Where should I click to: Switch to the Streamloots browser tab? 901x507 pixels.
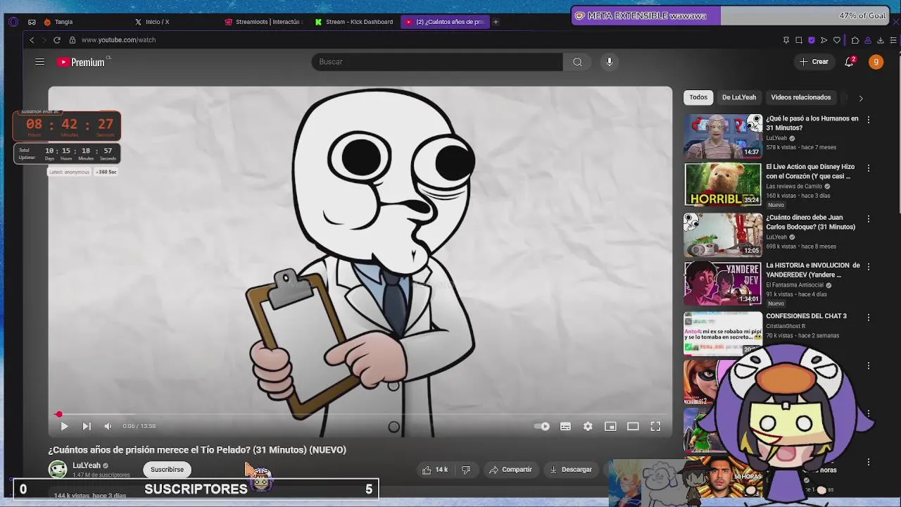point(265,22)
